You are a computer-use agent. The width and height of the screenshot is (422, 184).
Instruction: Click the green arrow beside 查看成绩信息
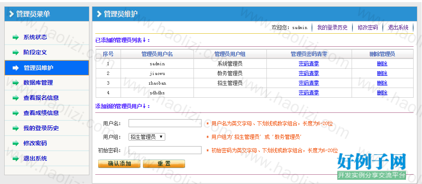(16, 113)
